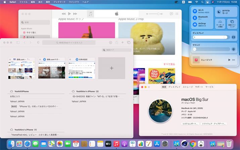240x150 pixels.
Task: Click the Safari sidebar toggle icon
Action: tap(18, 43)
